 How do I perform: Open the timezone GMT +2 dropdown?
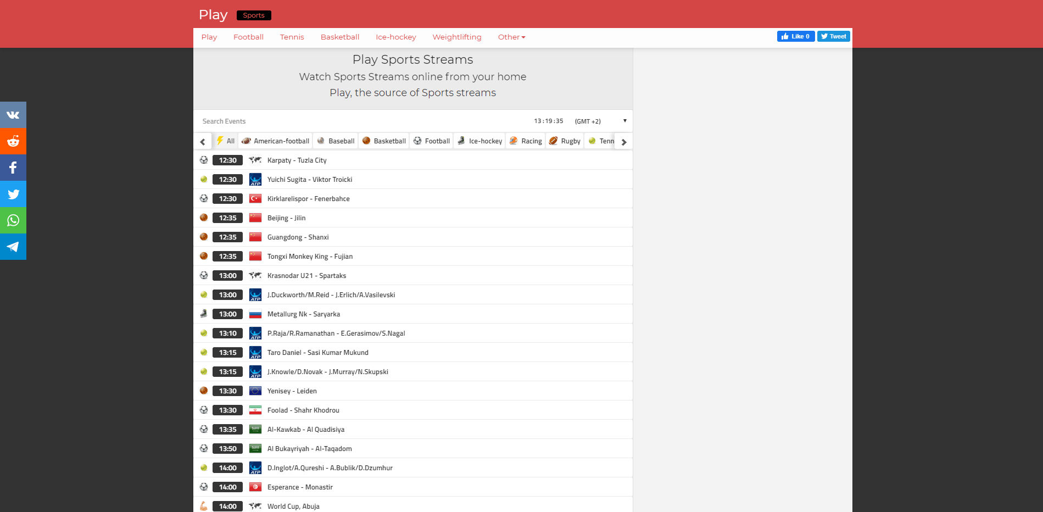point(588,121)
